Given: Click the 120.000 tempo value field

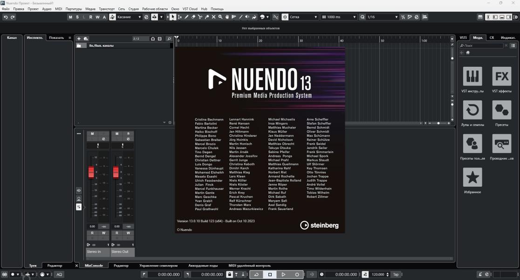Looking at the screenshot, I should click(x=378, y=274).
